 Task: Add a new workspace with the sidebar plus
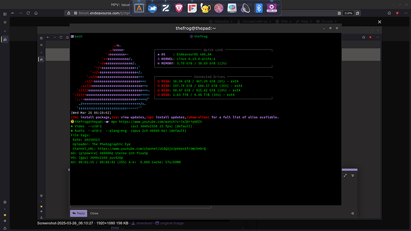5,31
